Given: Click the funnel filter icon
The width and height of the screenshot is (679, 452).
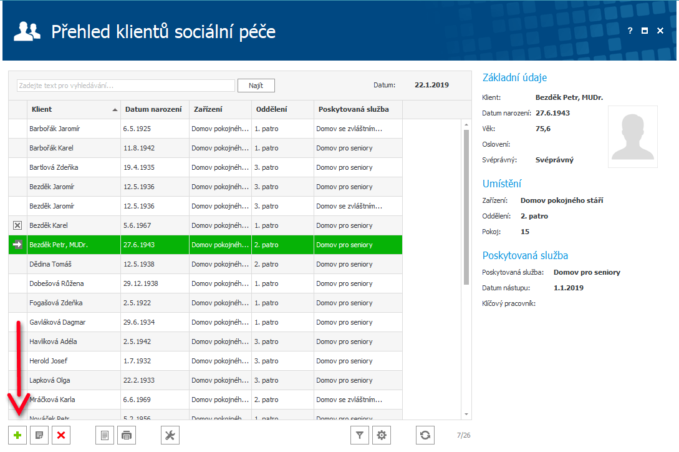Looking at the screenshot, I should pyautogui.click(x=360, y=435).
